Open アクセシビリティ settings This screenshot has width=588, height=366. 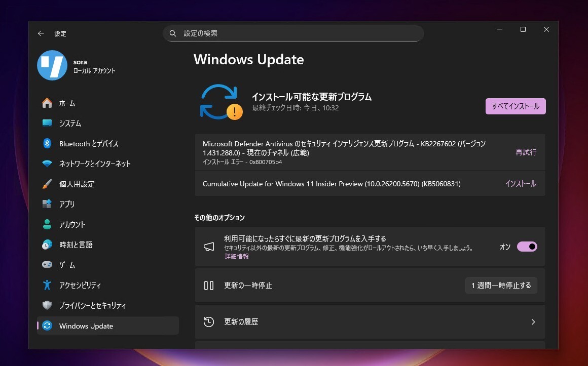coord(108,285)
